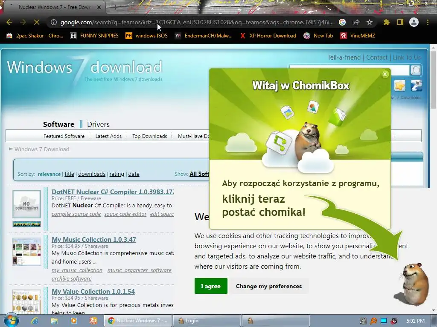Show All Software filter link
This screenshot has height=327, width=437.
click(x=199, y=174)
